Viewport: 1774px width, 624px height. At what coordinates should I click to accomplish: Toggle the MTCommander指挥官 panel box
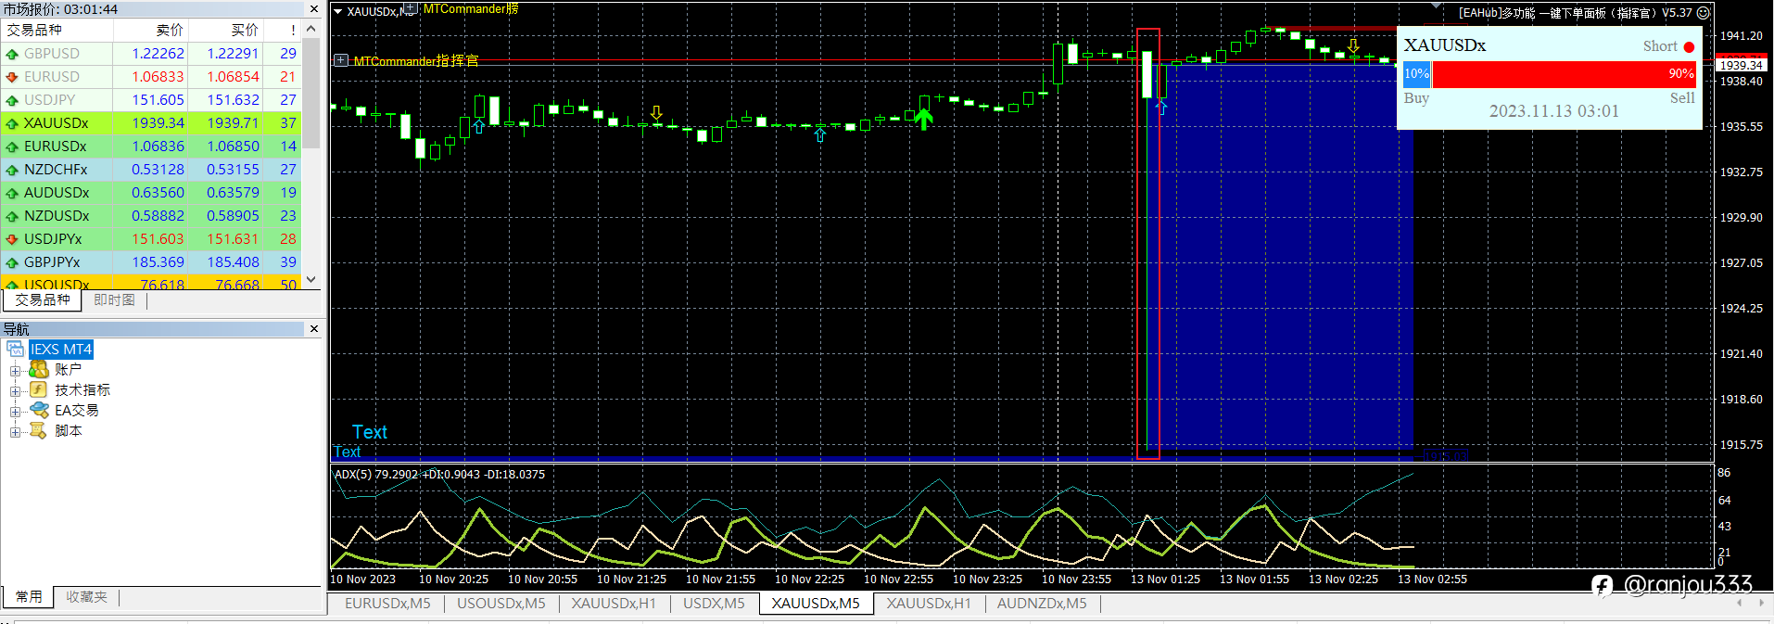341,60
